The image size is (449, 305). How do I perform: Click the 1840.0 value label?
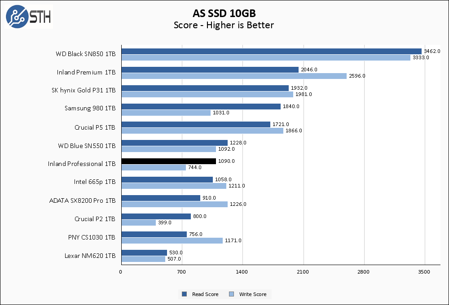click(291, 106)
